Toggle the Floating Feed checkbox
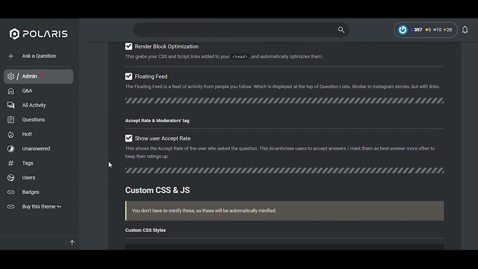 click(x=129, y=76)
